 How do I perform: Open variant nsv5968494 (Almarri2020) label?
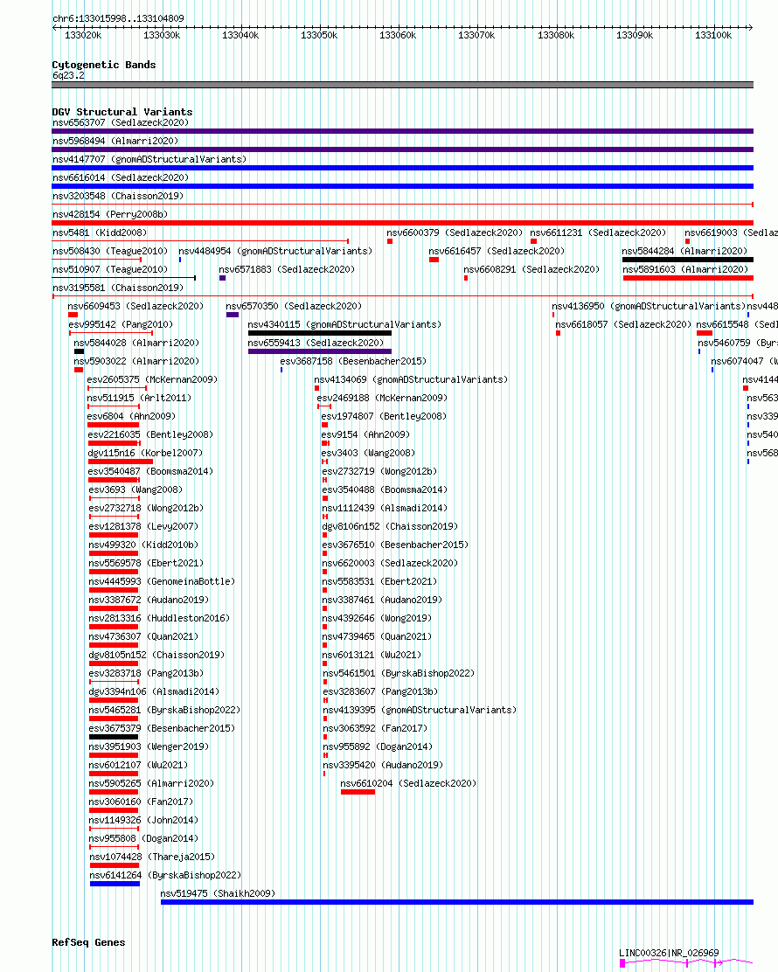pyautogui.click(x=115, y=142)
